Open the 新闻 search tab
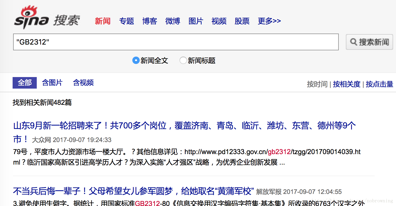Viewport: 396px width, 206px height. click(103, 21)
